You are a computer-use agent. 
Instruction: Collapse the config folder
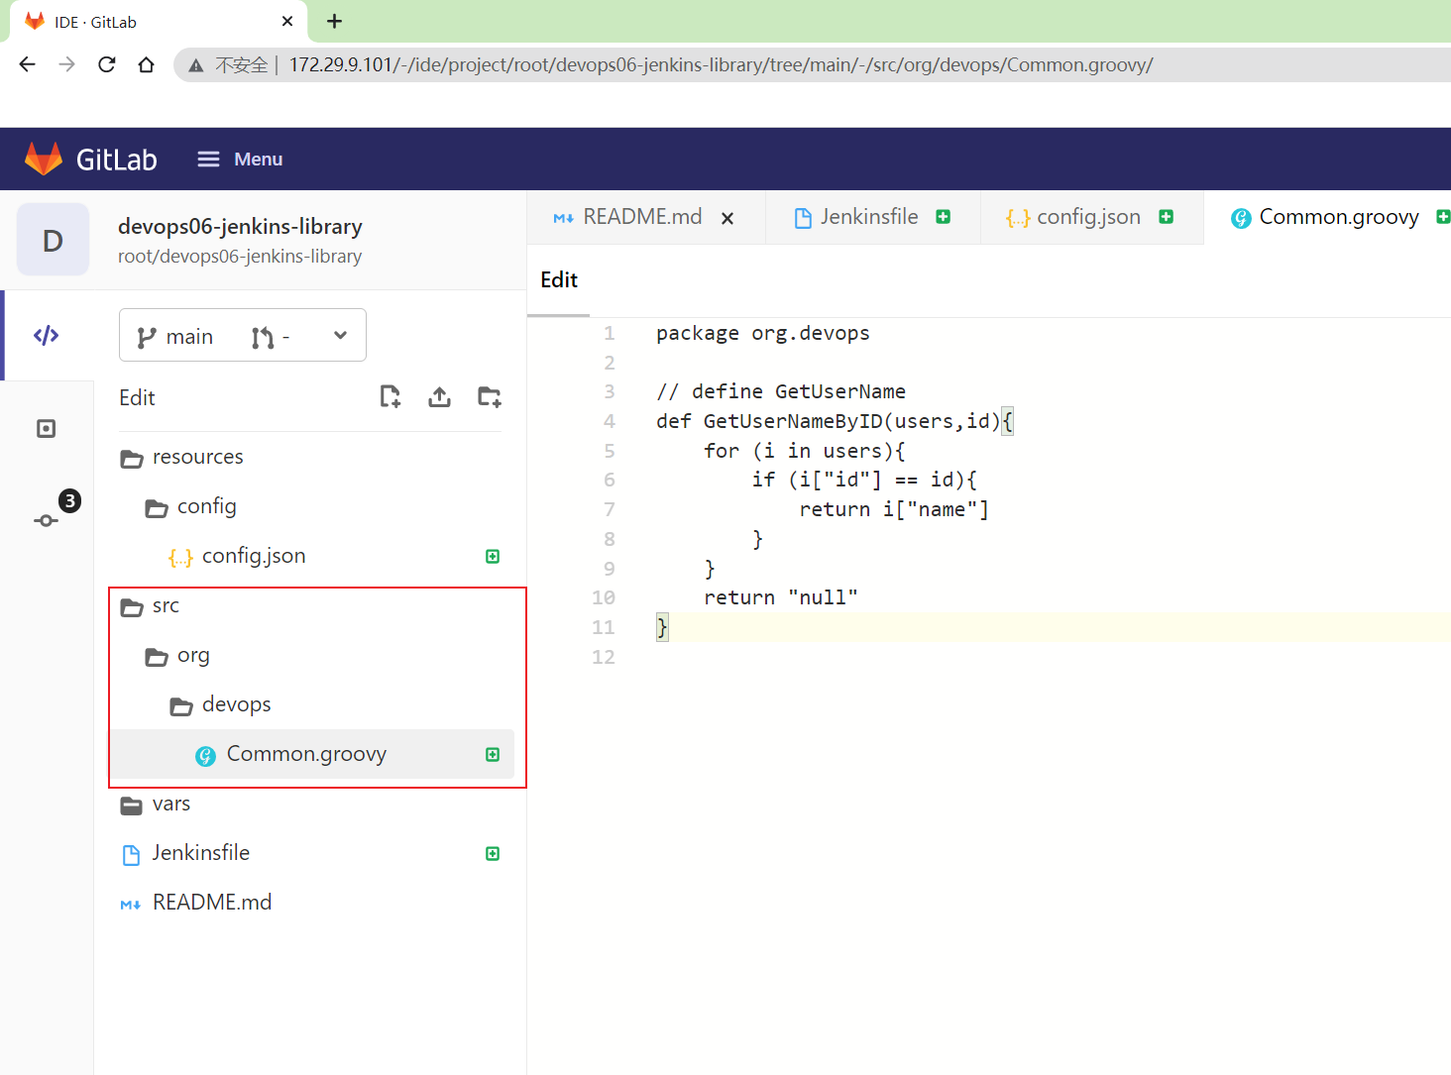pos(205,506)
